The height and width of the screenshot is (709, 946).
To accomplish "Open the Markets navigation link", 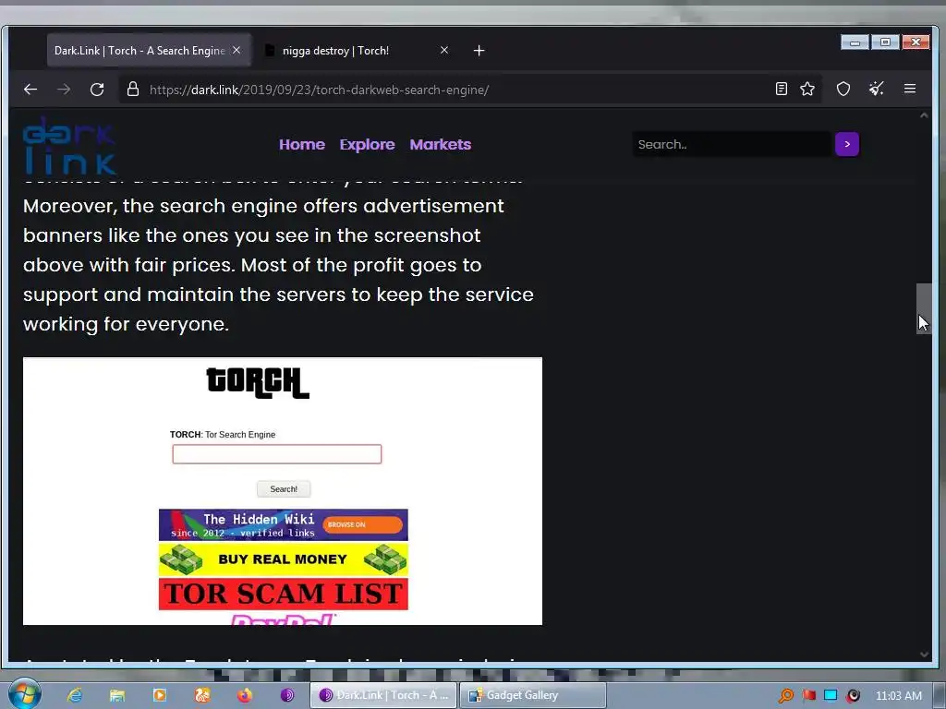I will pyautogui.click(x=441, y=145).
